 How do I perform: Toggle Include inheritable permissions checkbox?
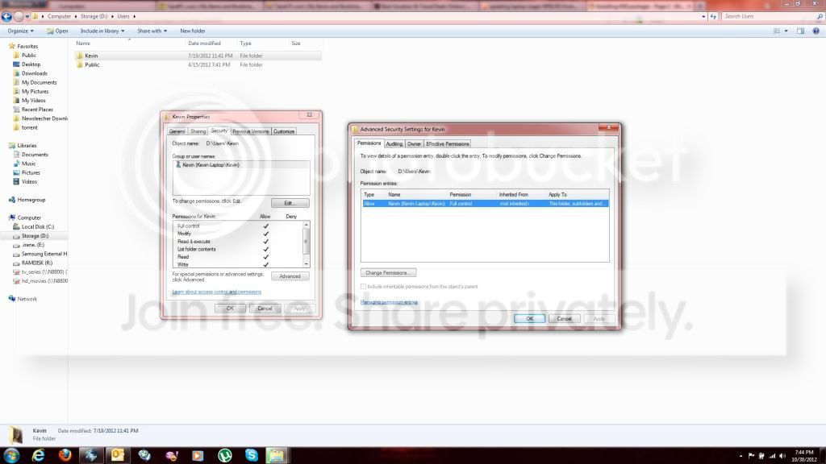pos(364,287)
